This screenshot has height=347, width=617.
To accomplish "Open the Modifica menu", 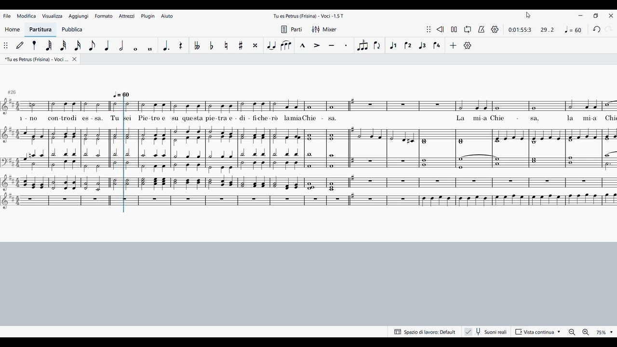I will click(x=27, y=16).
